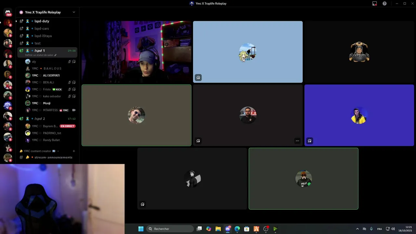Click the EN DIRECT badge for Bayrem B...
The image size is (416, 234).
click(68, 126)
